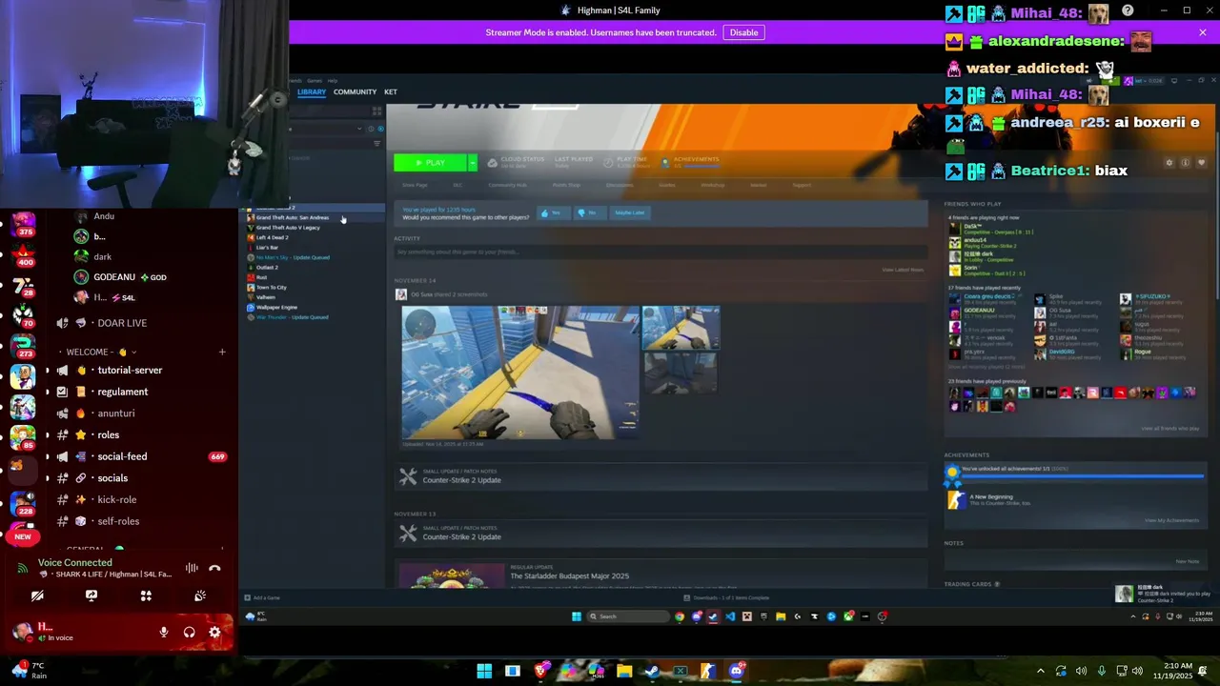The width and height of the screenshot is (1220, 686).
Task: Disable Streamer Mode in the banner
Action: pos(743,32)
